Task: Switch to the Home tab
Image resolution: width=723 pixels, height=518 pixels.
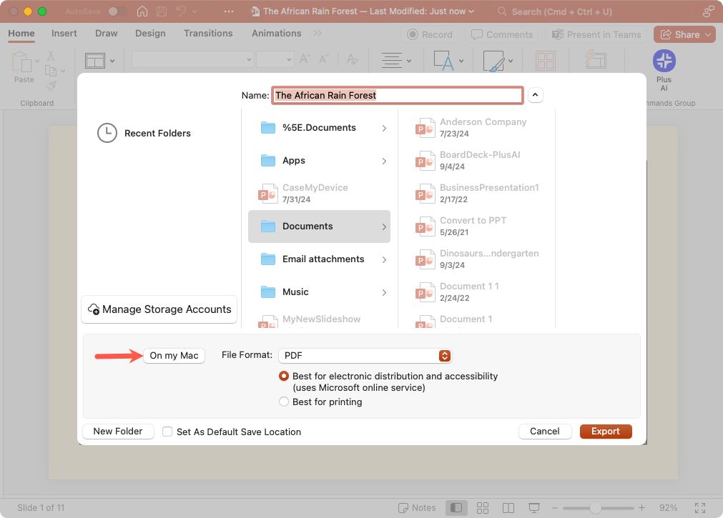Action: (x=21, y=33)
